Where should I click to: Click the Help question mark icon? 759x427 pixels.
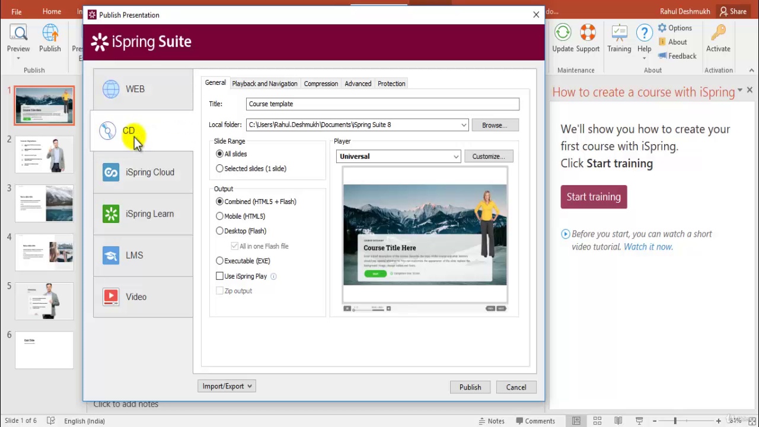point(645,33)
